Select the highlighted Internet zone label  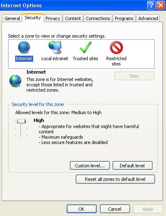point(24,59)
